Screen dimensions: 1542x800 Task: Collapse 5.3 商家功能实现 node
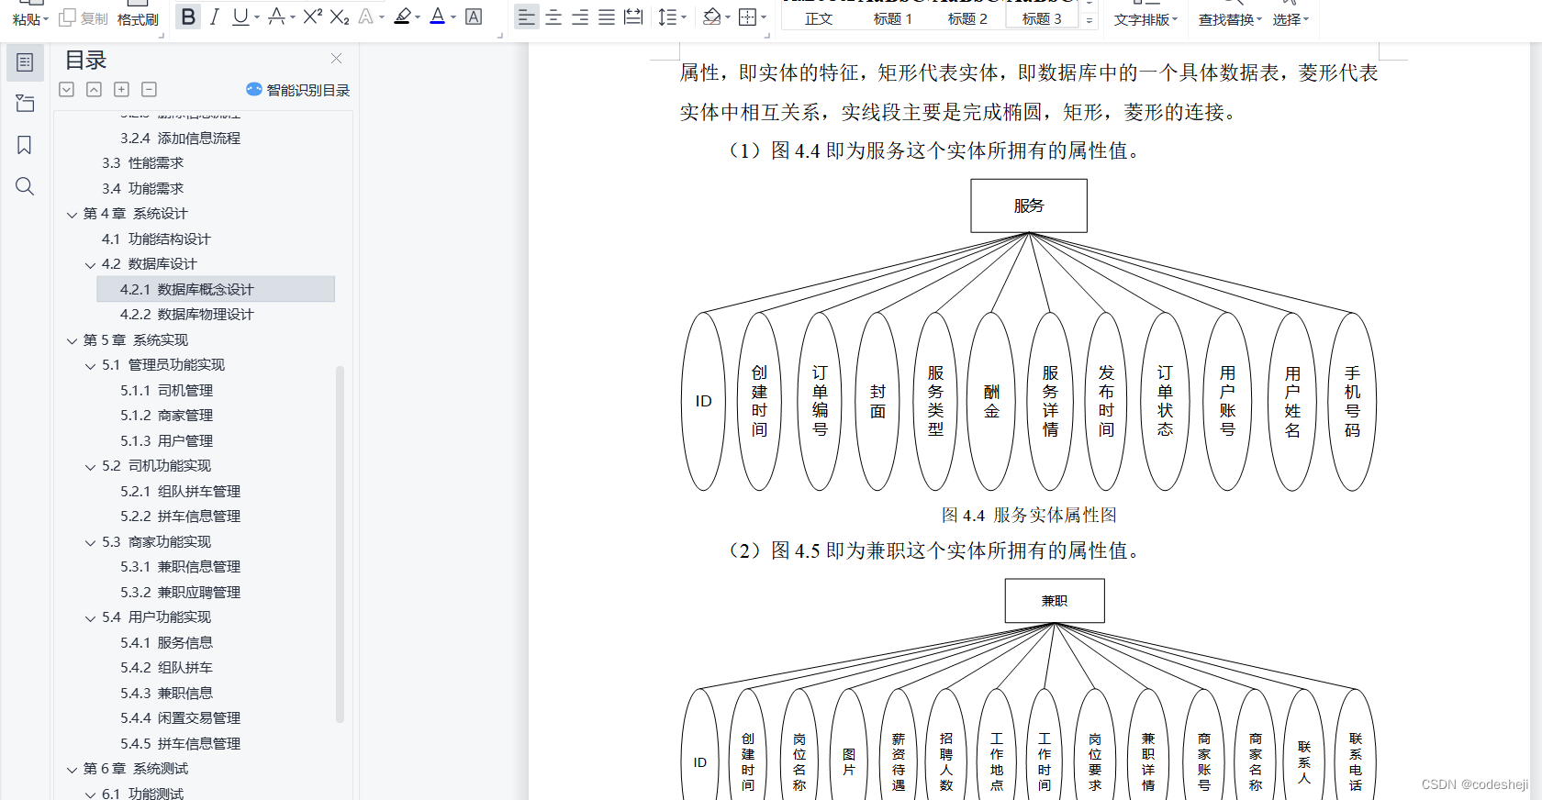(91, 543)
